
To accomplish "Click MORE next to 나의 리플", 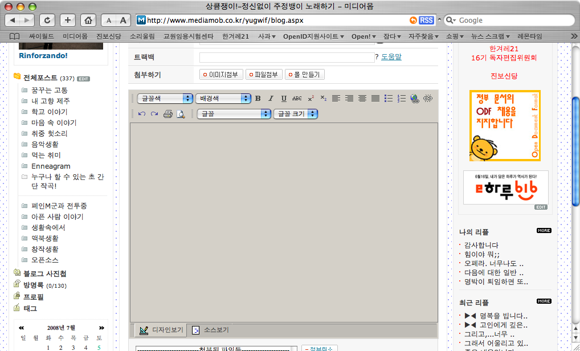I will (x=544, y=230).
